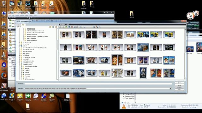
Task: Click the Forward arrow in the dialog toolbar
Action: coord(63,27)
